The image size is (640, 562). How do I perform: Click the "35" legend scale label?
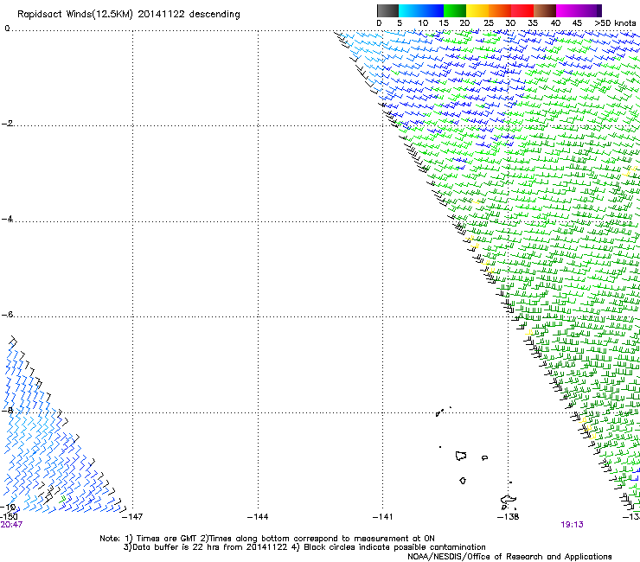[x=533, y=23]
